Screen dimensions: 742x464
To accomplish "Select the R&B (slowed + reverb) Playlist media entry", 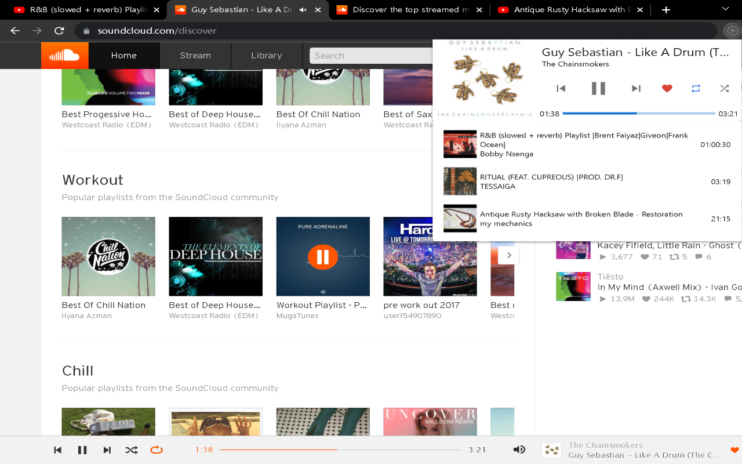I will (587, 144).
